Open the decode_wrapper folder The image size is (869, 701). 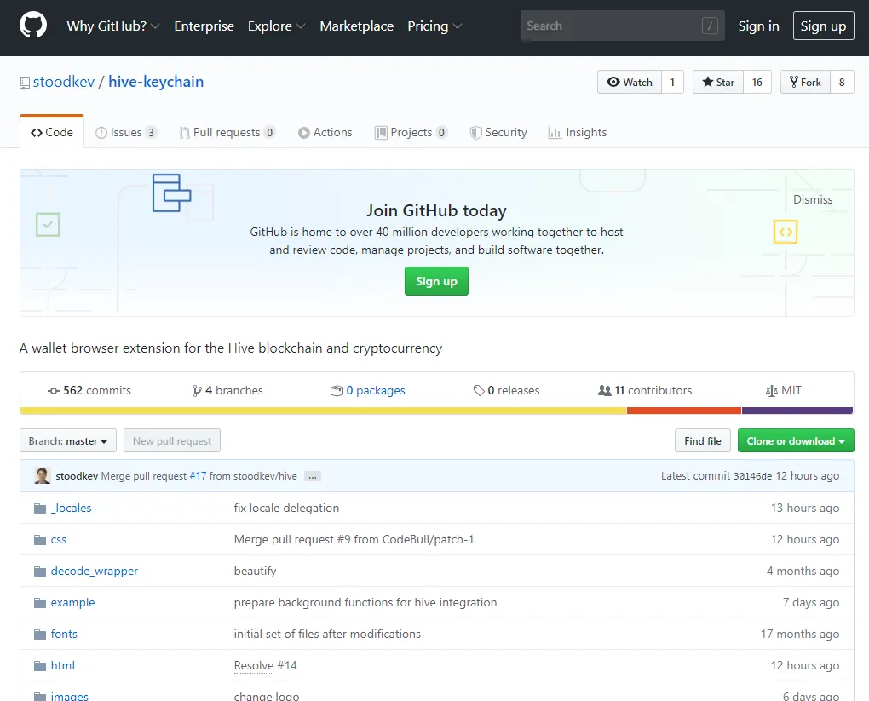[95, 572]
